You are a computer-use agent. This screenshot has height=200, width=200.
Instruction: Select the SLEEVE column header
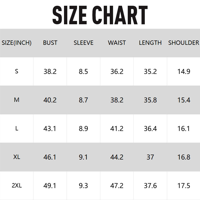pos(83,43)
